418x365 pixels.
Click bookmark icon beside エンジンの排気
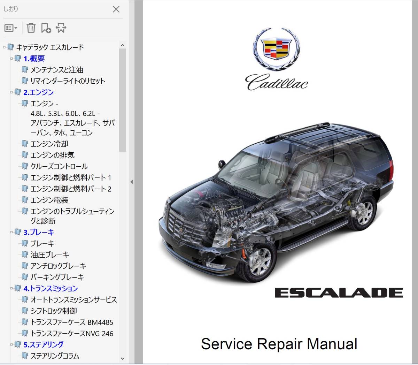(25, 154)
